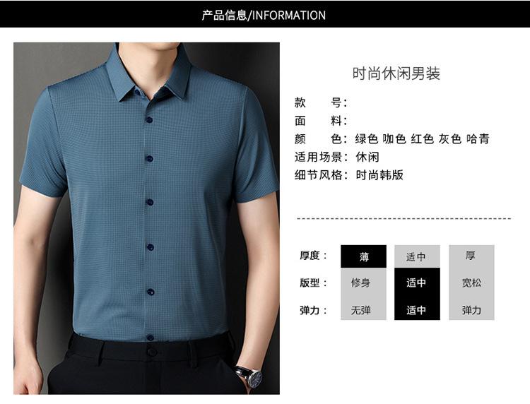Pick the 哈青 color option

pos(478,139)
